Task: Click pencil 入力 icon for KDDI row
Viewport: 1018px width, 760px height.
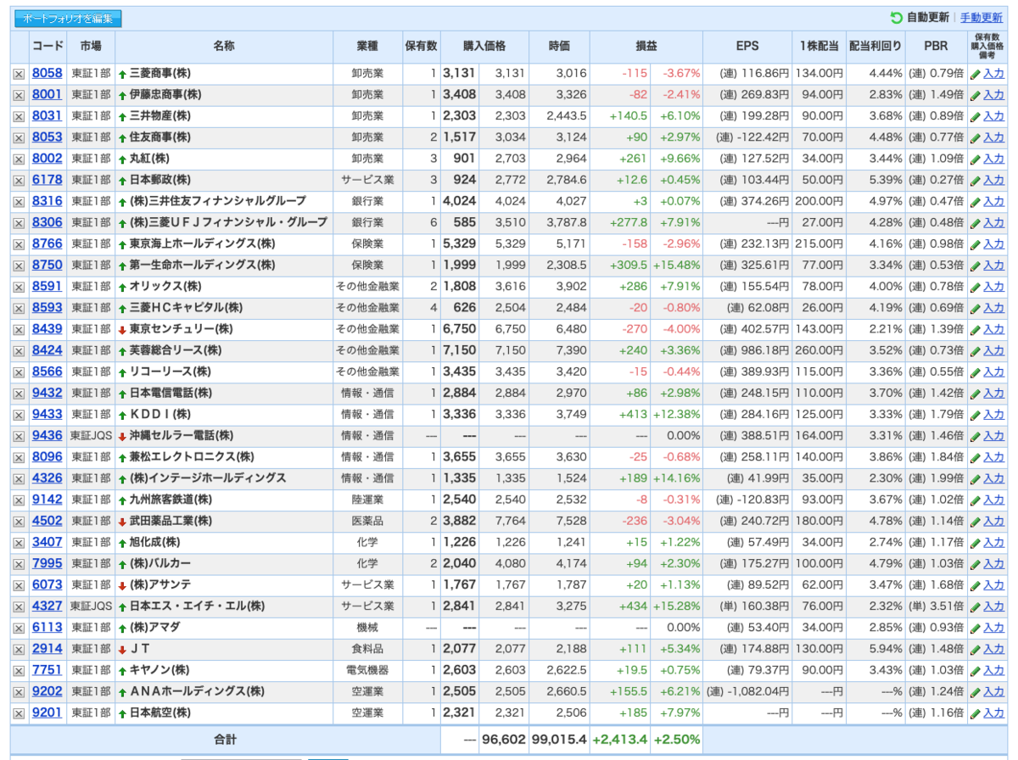Action: pyautogui.click(x=976, y=415)
